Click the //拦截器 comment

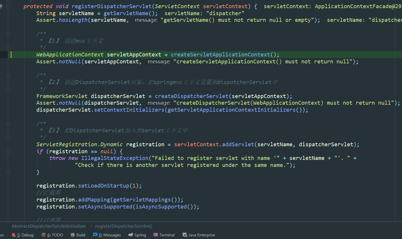tap(48, 193)
